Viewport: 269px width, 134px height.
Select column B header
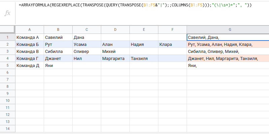[58, 29]
